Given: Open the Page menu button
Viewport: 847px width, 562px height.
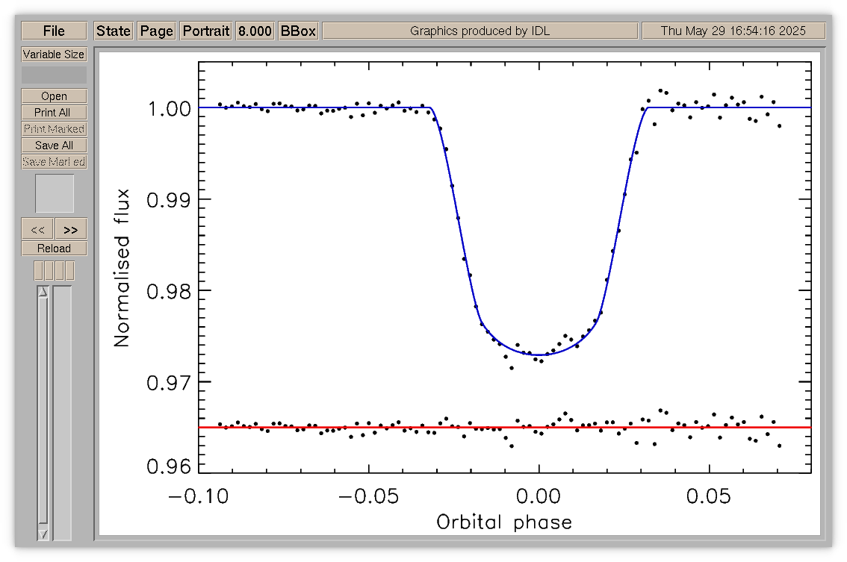Looking at the screenshot, I should point(157,31).
